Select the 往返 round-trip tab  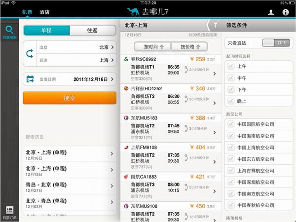93,31
